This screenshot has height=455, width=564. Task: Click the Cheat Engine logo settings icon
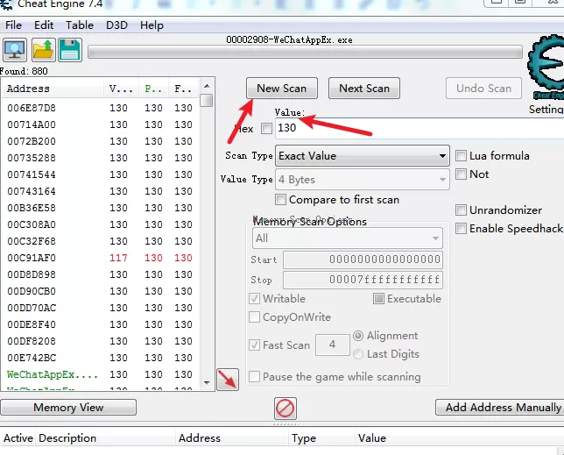click(x=546, y=67)
